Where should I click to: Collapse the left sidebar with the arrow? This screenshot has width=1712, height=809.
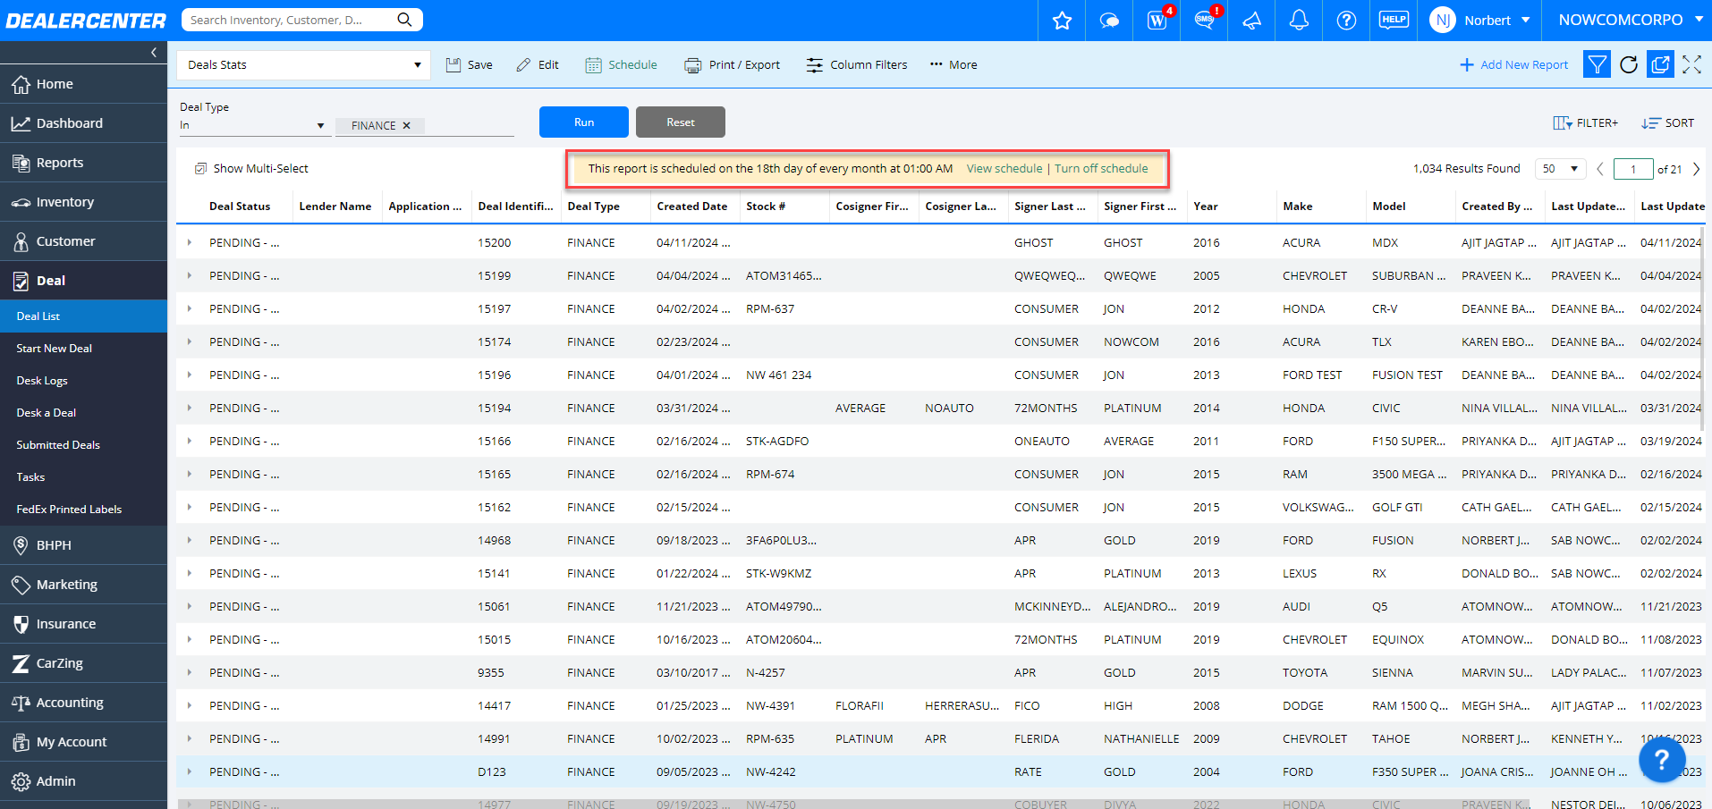[x=153, y=53]
